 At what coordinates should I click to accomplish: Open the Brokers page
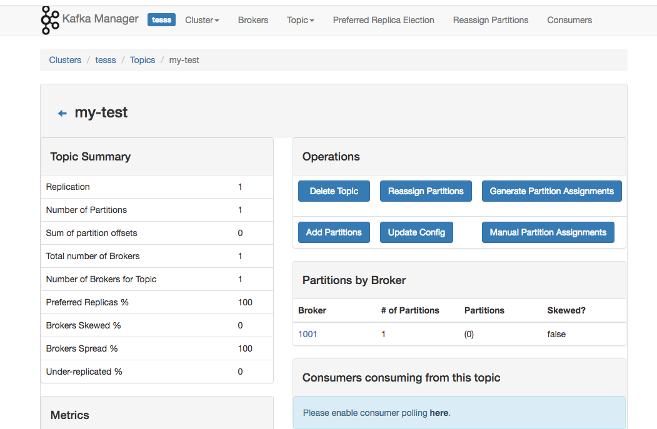click(x=253, y=20)
